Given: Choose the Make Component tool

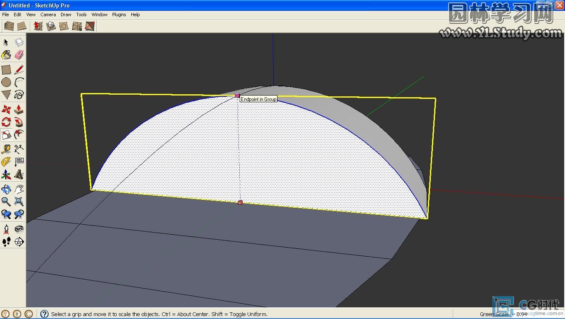Looking at the screenshot, I should pos(19,42).
